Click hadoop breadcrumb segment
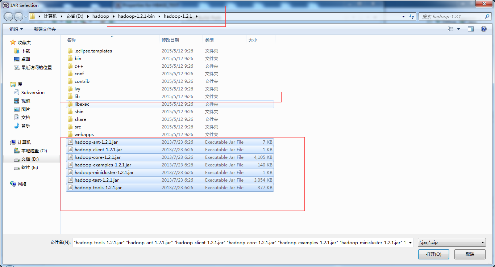This screenshot has width=495, height=267. click(101, 16)
